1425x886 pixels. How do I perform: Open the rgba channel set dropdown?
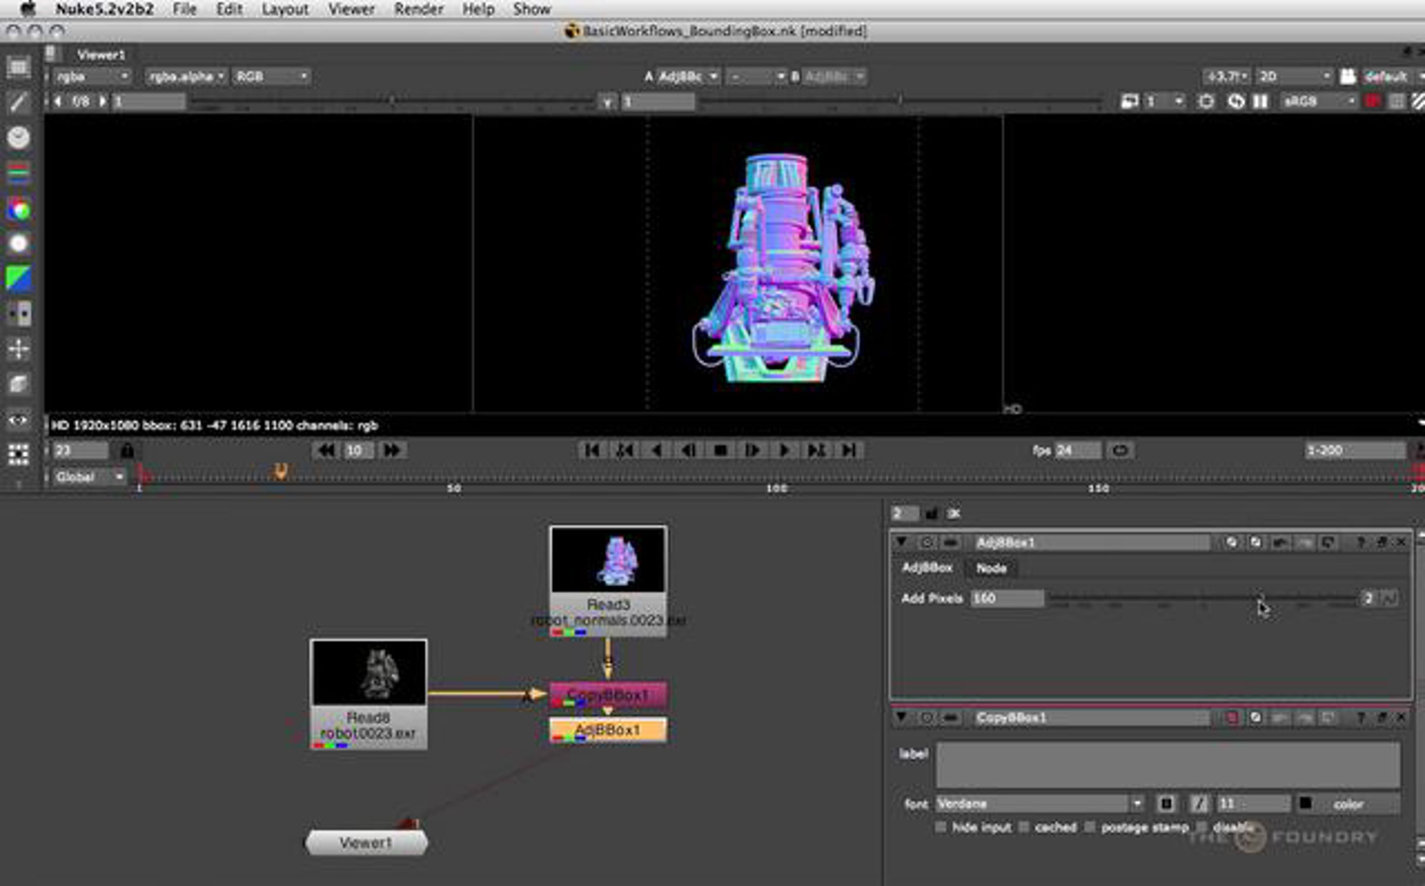(91, 77)
